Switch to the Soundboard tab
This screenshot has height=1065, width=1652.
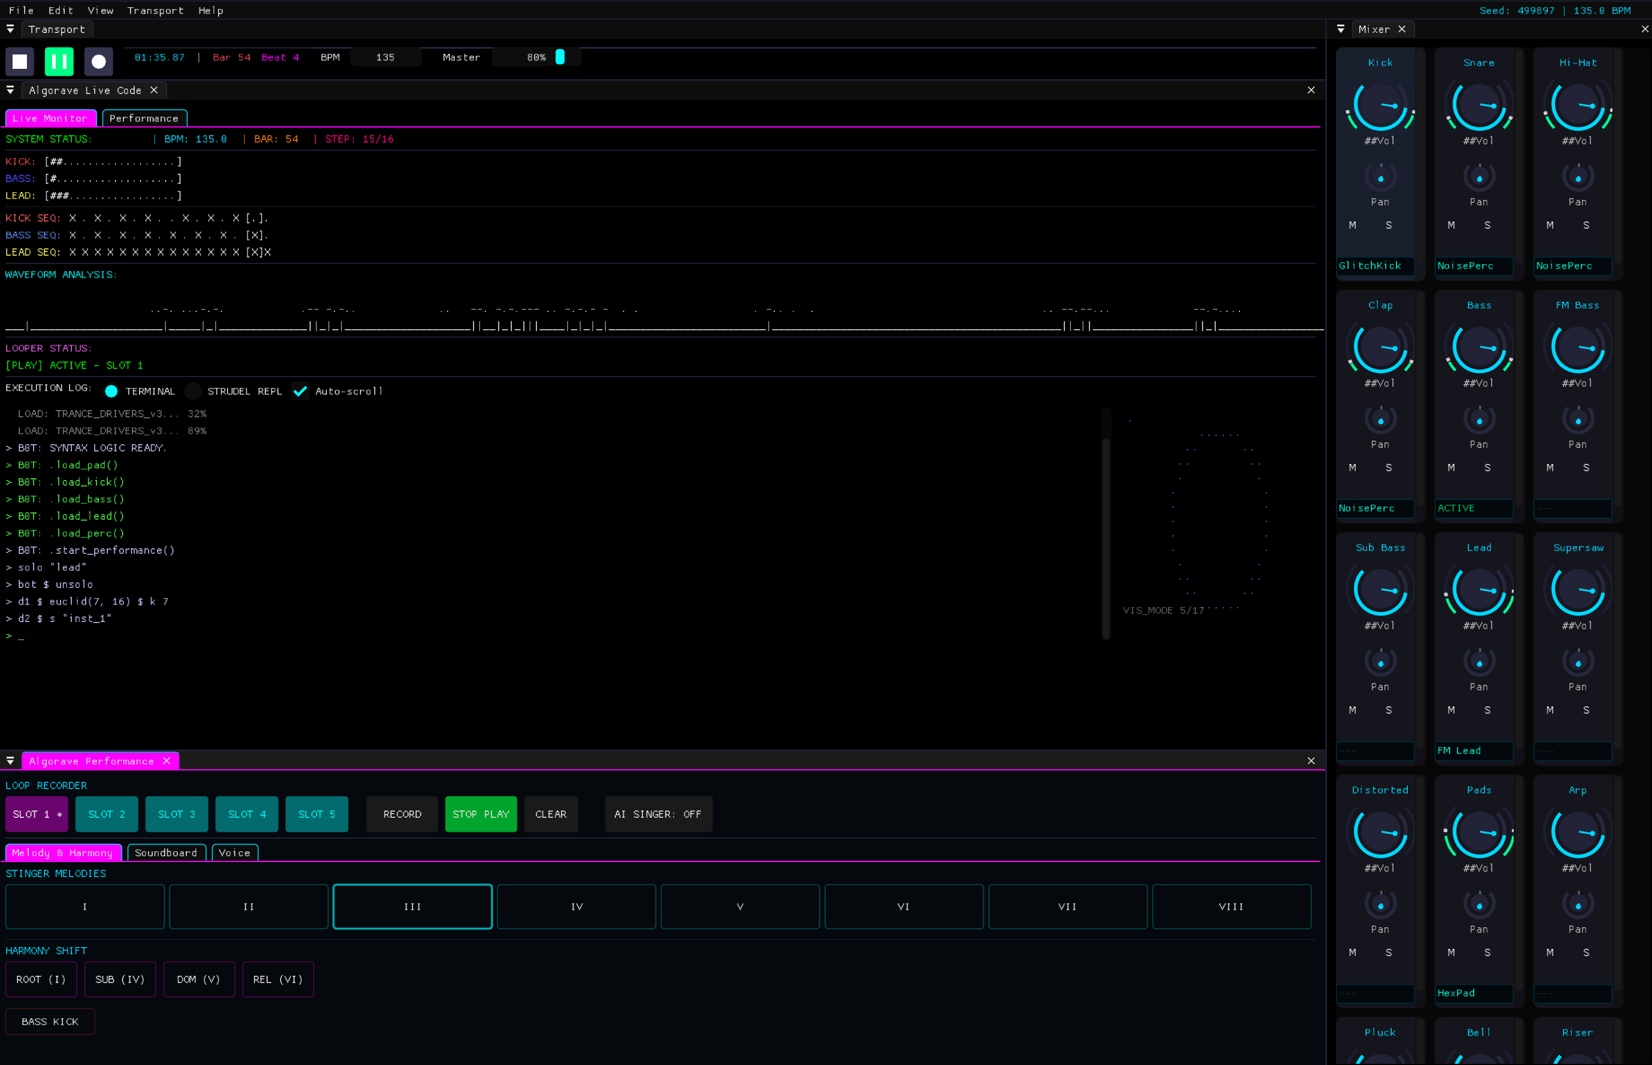pos(166,852)
